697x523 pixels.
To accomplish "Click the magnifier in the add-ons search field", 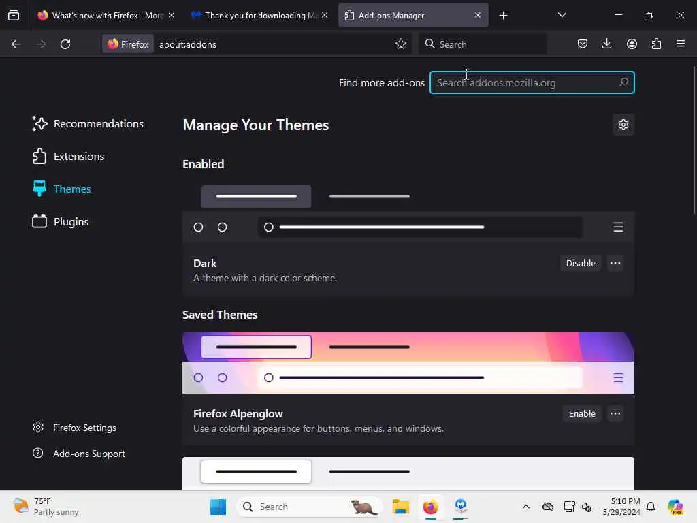I will point(623,82).
